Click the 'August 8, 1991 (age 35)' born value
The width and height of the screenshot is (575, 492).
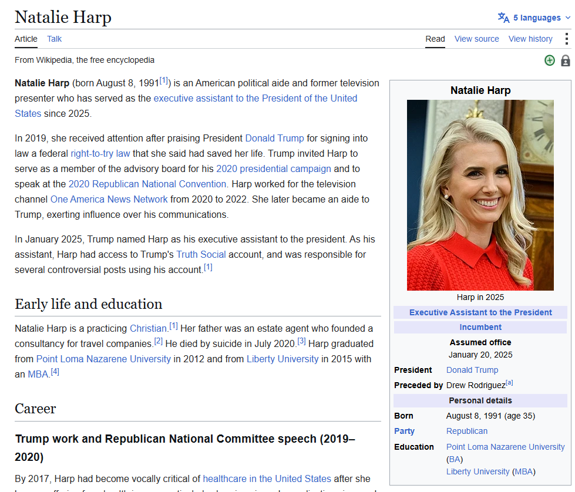(490, 416)
